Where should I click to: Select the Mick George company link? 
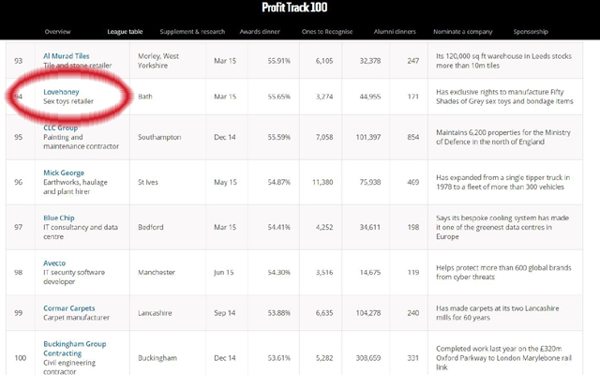pos(64,172)
